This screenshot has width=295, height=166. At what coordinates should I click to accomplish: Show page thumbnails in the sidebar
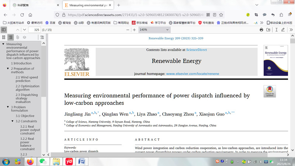point(4,37)
